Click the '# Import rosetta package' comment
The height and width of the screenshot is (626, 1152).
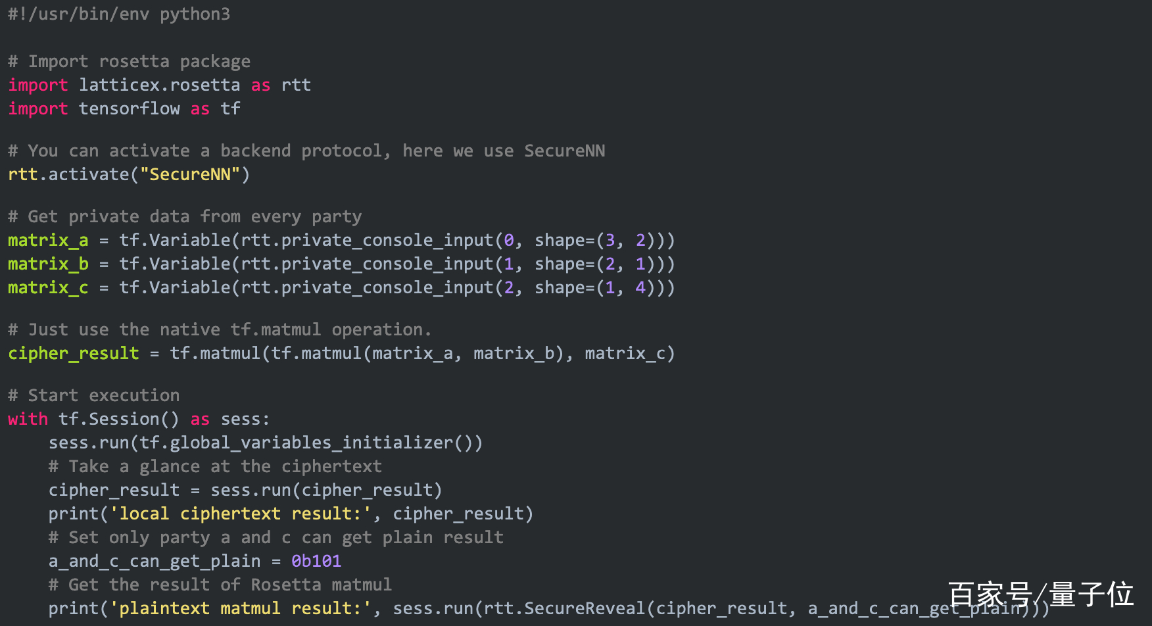tap(130, 61)
